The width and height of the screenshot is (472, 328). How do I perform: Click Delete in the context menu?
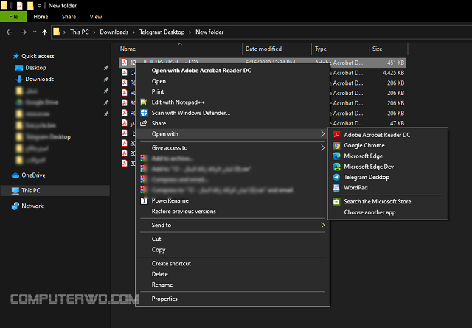(x=159, y=274)
